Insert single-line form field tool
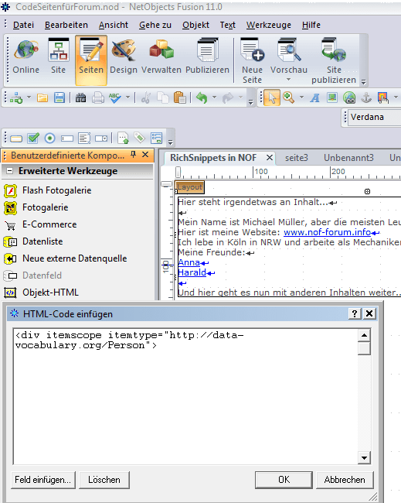Image resolution: width=401 pixels, height=503 pixels. click(67, 139)
